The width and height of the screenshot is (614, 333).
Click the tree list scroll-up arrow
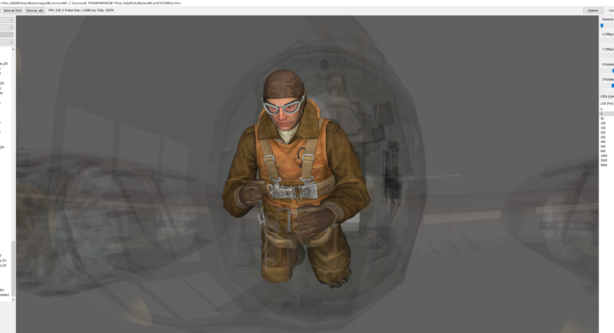coord(13,49)
